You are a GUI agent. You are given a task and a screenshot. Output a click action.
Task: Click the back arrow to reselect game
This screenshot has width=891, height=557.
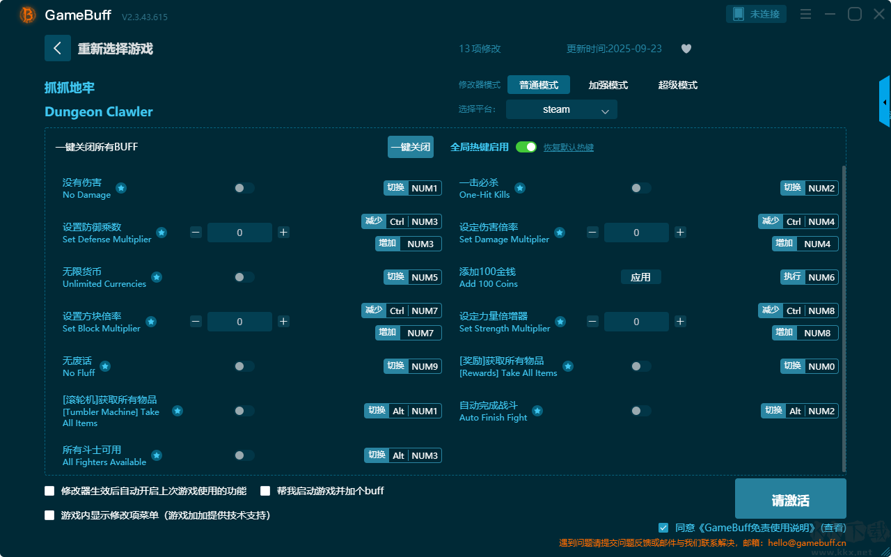pos(58,48)
